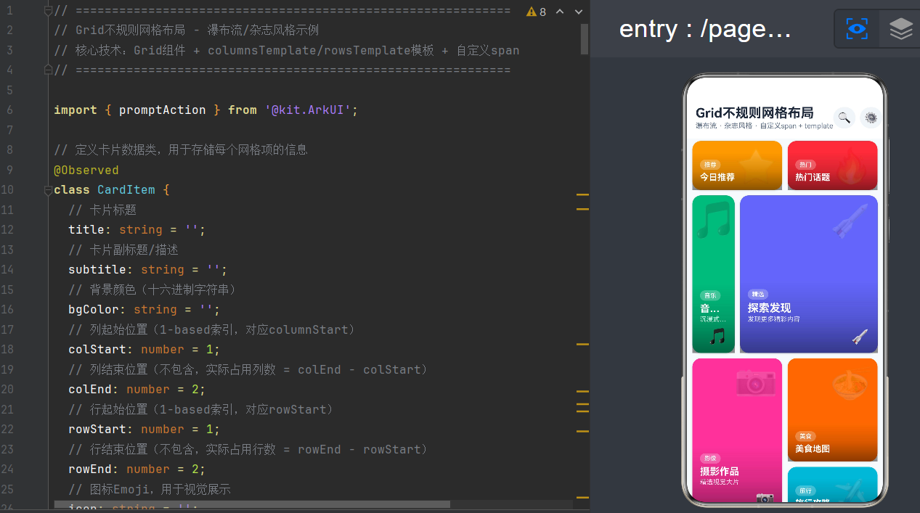Click the 'subtitle' property on line 14
920x513 pixels.
(x=97, y=269)
